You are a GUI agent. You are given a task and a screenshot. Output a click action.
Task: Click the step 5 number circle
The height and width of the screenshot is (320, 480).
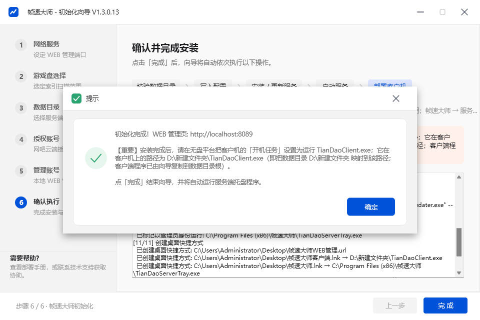tap(21, 171)
